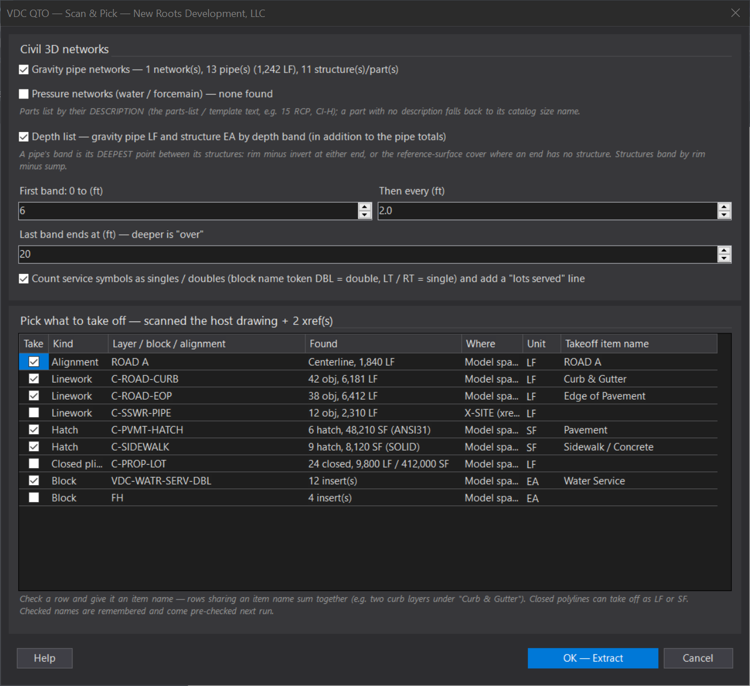Select the VDC-WATR-SERV-DBL block cell
750x686 pixels.
tap(207, 481)
